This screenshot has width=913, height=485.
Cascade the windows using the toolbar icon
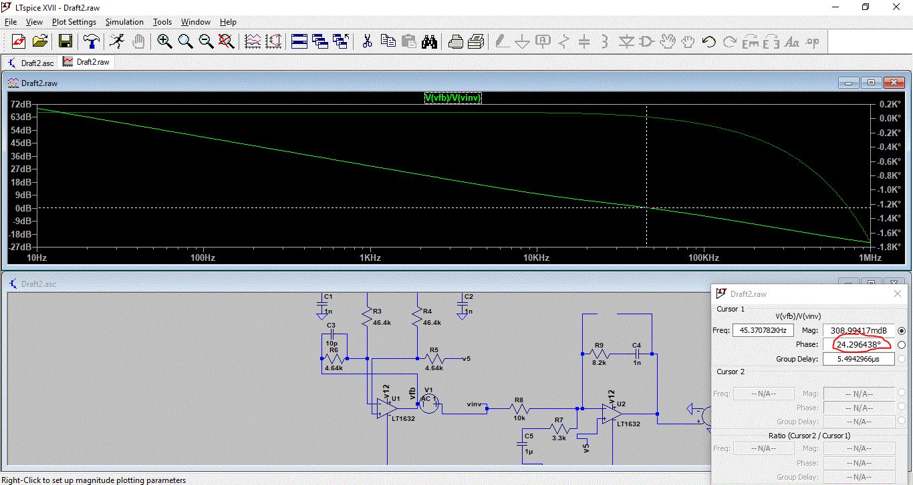(x=320, y=41)
